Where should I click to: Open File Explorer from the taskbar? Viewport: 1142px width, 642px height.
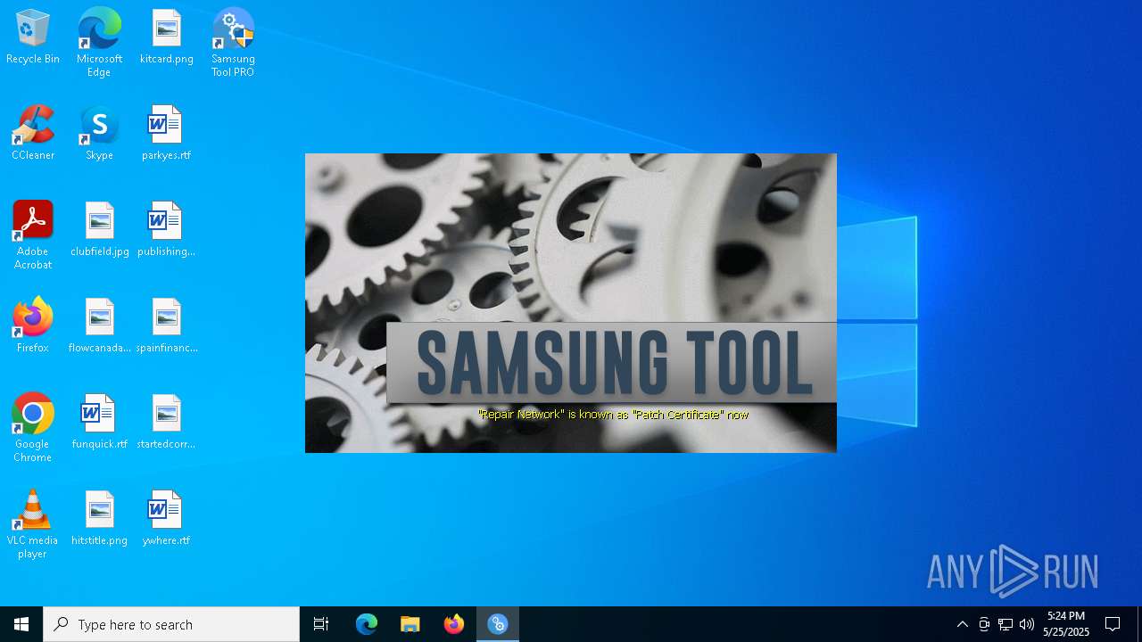410,624
